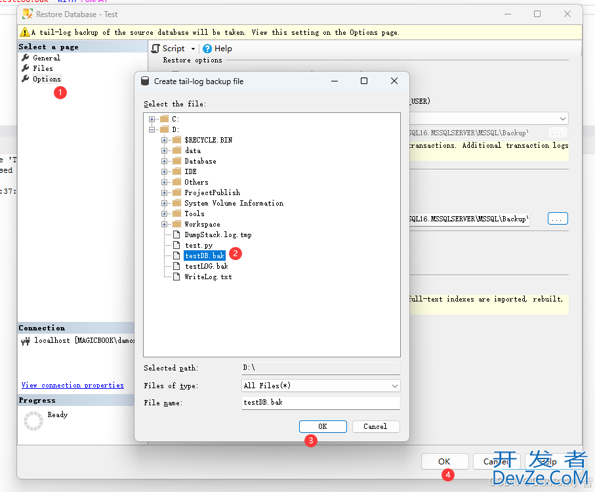Confirm with OK in tail-log dialog
595x492 pixels.
click(323, 427)
